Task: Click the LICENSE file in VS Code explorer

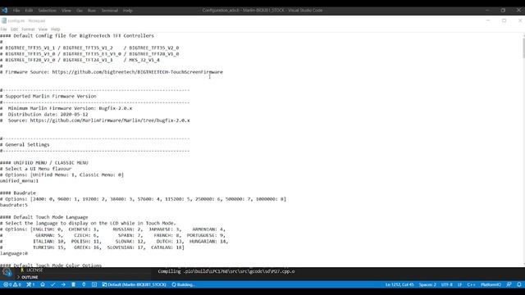Action: click(x=34, y=270)
